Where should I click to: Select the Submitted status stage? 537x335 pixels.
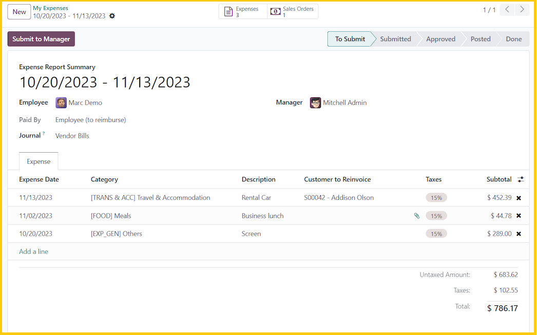[395, 39]
